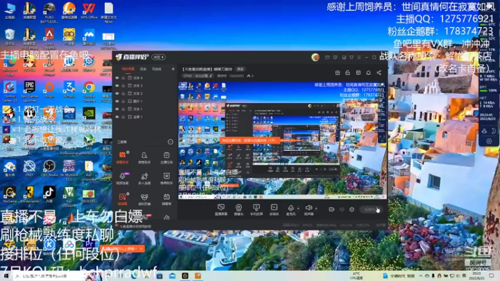Click the record video icon near settings

coord(331,209)
